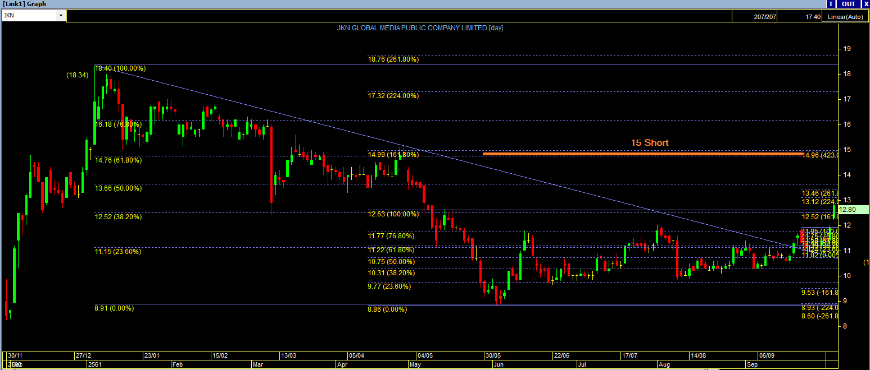Click the 8.60 (-261.8 label at right

tap(819, 316)
